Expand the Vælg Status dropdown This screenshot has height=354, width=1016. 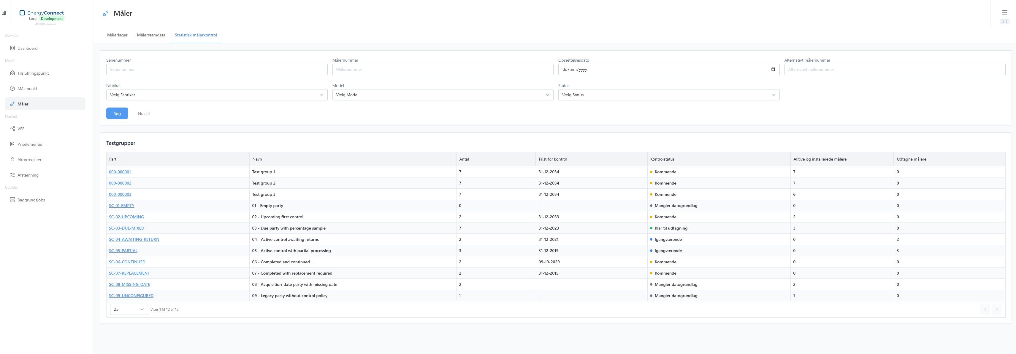pos(668,94)
